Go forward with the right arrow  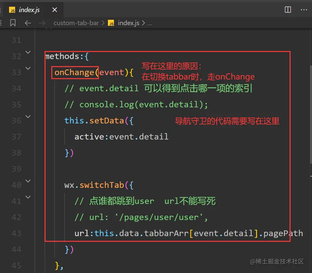tap(42, 23)
